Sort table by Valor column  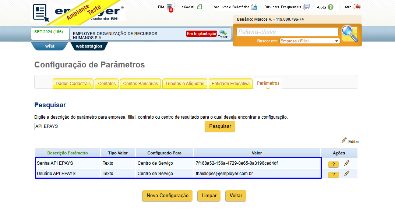257,153
